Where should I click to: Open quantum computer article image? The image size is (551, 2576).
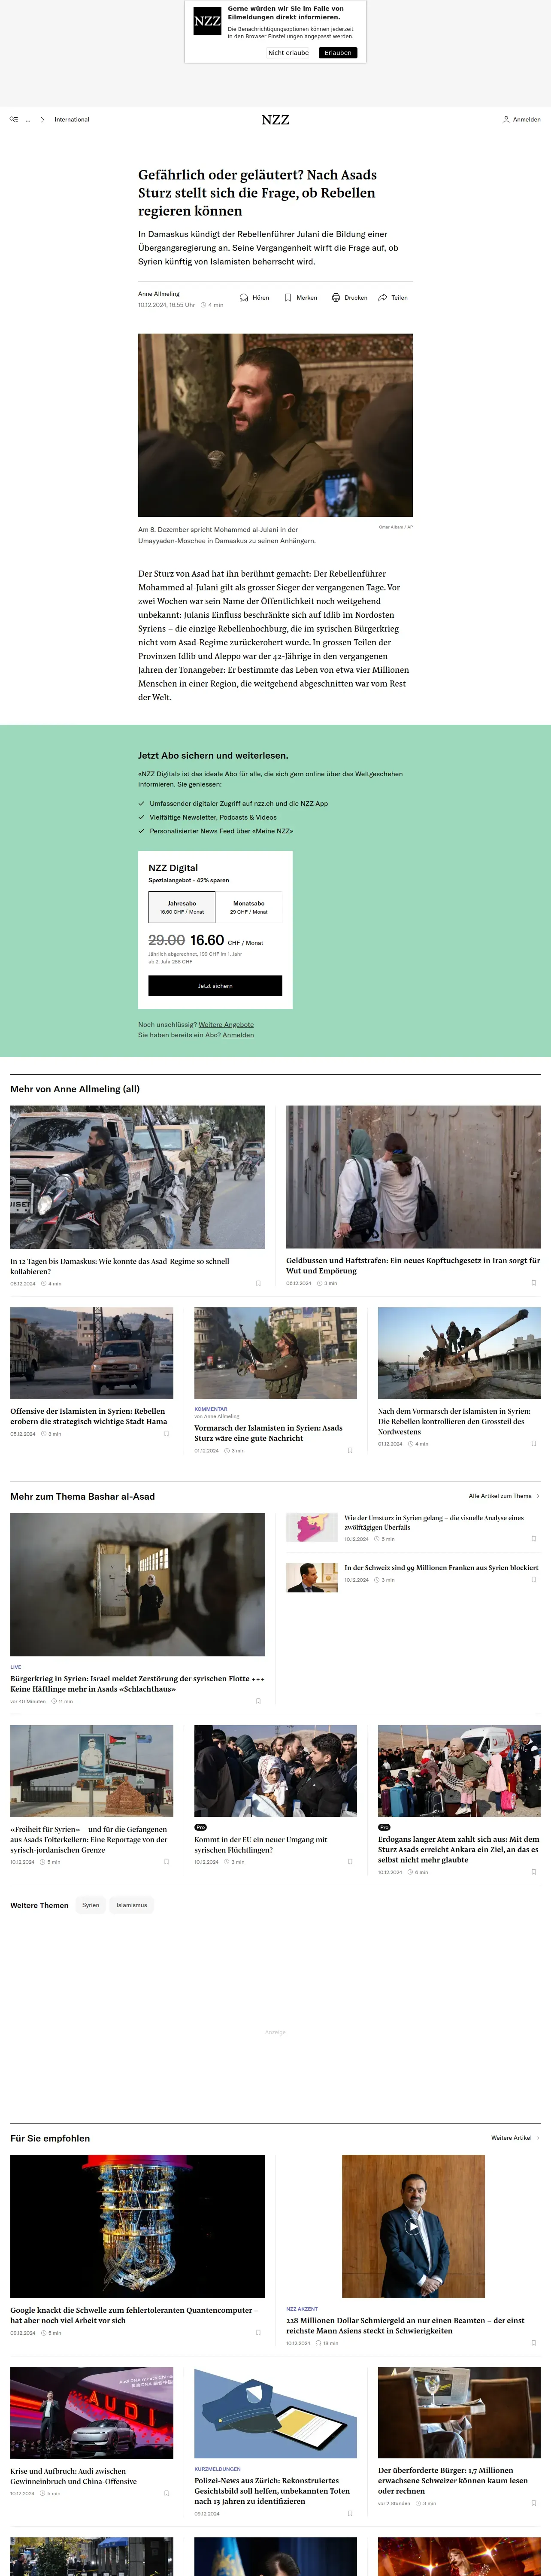tap(138, 2226)
